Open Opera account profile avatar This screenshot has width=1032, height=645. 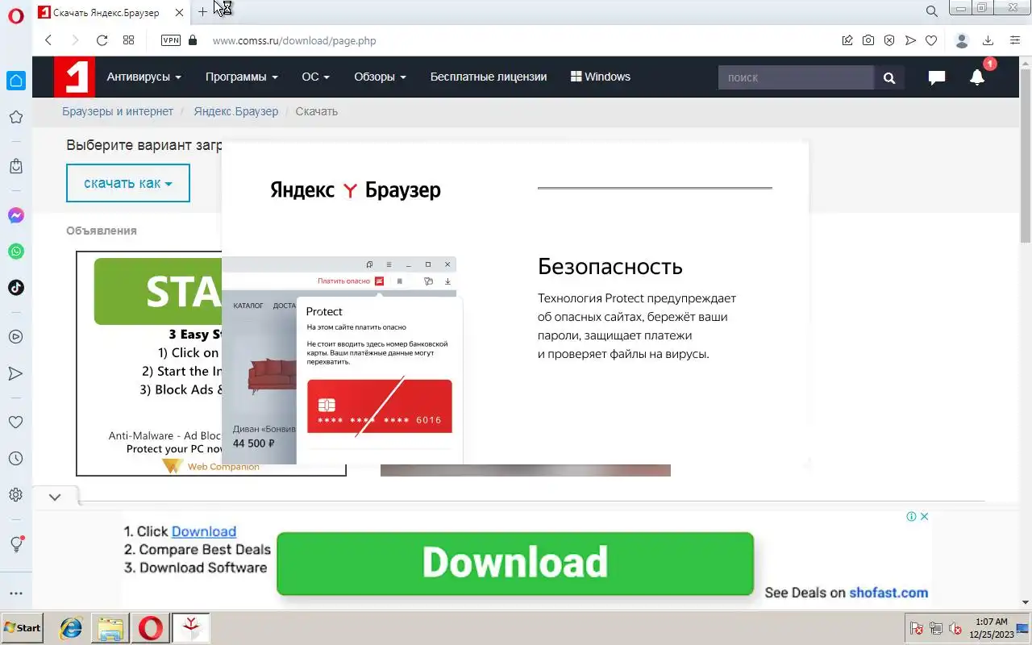tap(961, 40)
